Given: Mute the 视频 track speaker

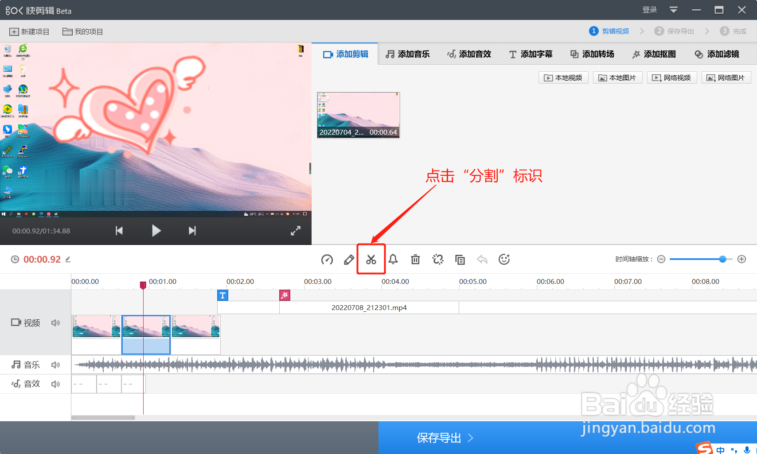Looking at the screenshot, I should (x=55, y=323).
